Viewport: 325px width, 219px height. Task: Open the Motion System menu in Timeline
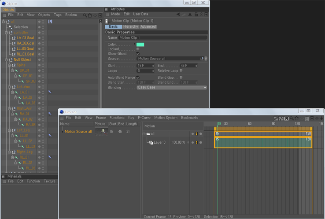166,118
